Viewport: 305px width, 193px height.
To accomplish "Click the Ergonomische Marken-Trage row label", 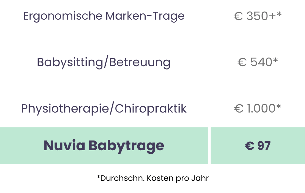I will tap(104, 16).
